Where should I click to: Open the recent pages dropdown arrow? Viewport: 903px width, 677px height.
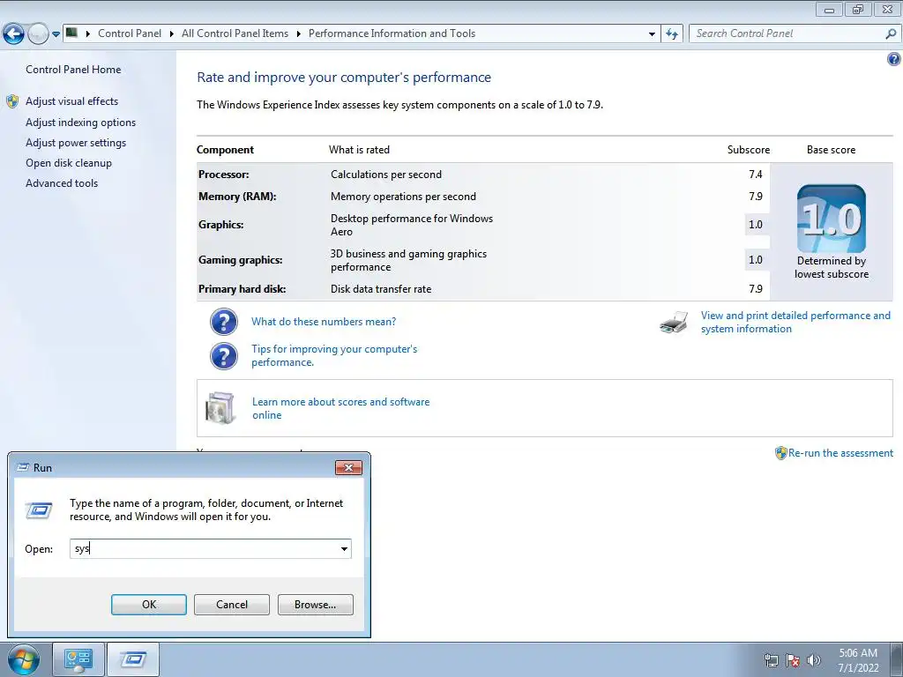coord(56,34)
